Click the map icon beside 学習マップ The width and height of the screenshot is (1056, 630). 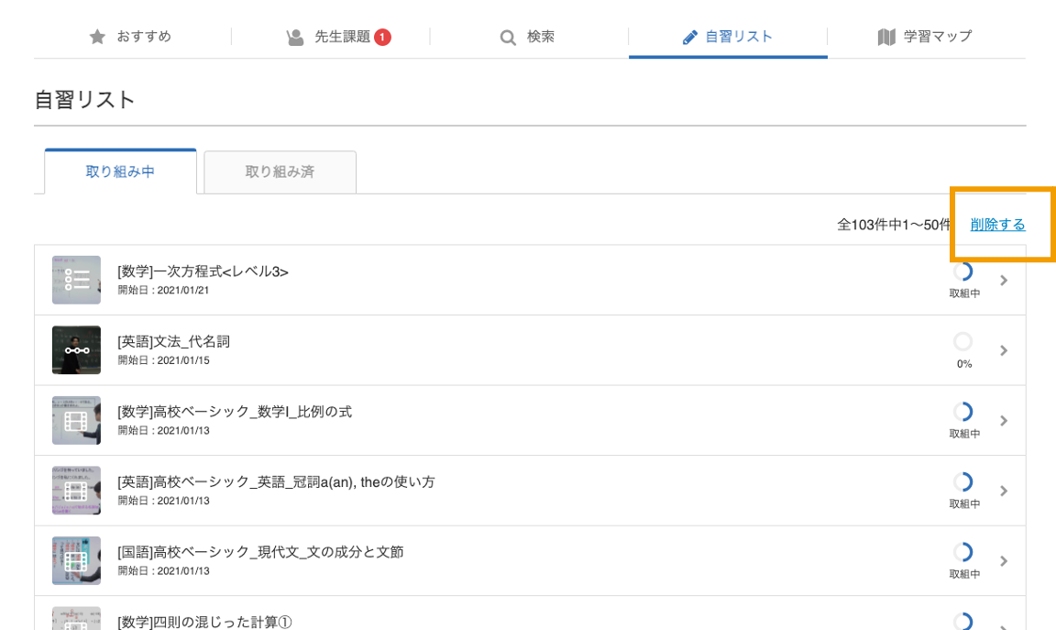tap(886, 37)
